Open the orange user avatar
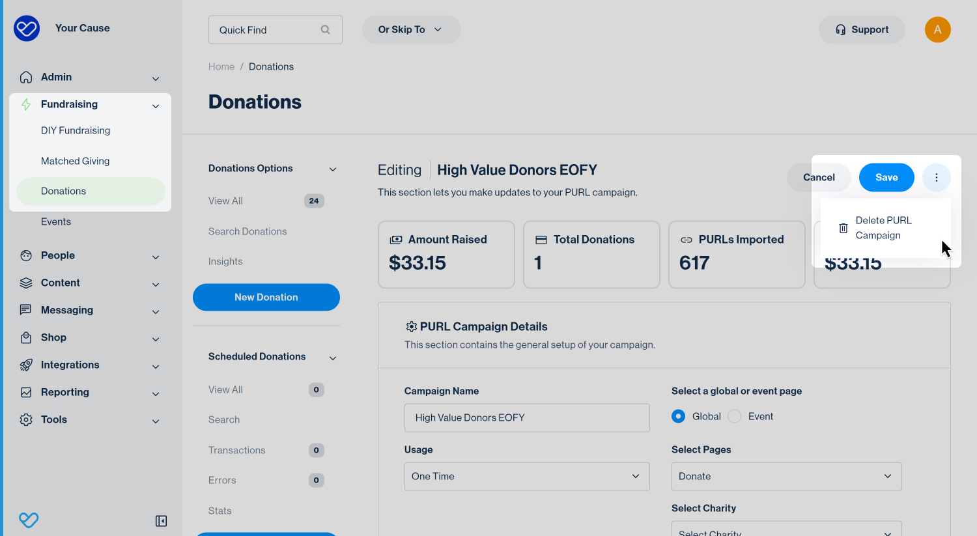977x536 pixels. [938, 29]
